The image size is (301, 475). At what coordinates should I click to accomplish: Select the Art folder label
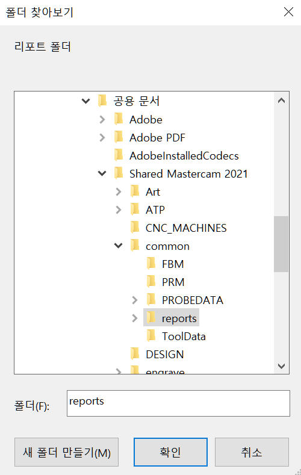point(153,192)
